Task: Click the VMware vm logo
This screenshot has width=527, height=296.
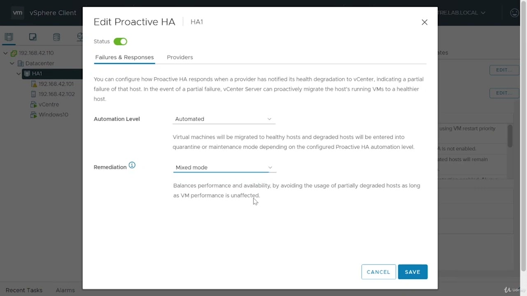Action: coord(18,13)
